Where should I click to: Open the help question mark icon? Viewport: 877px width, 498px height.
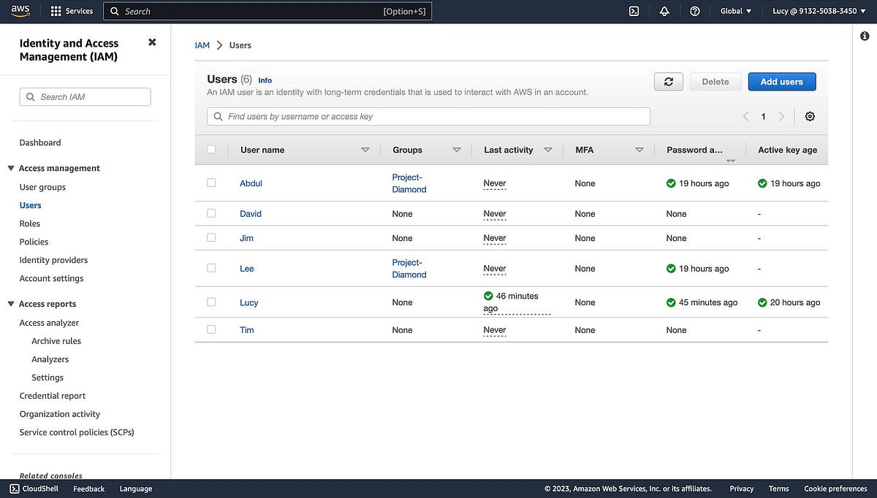point(695,11)
